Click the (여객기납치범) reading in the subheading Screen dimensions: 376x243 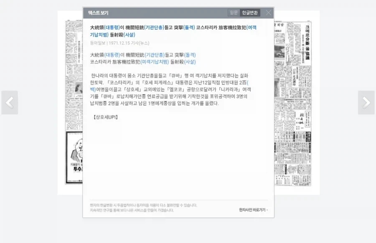(x=155, y=62)
